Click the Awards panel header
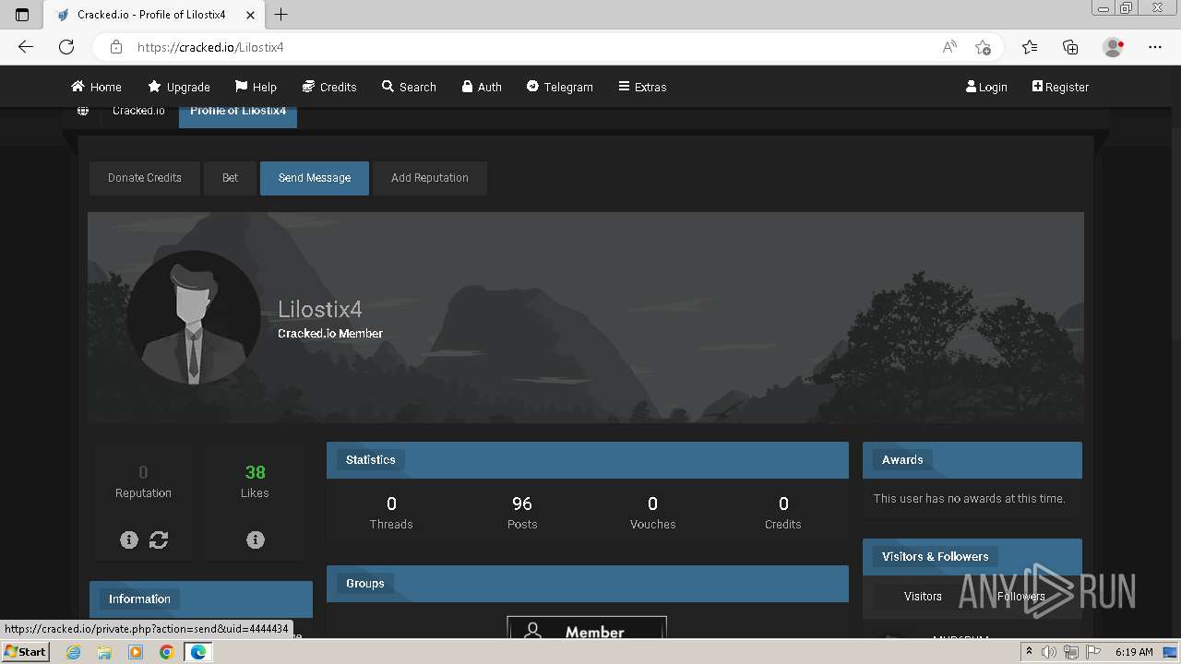This screenshot has width=1181, height=664. click(x=972, y=460)
